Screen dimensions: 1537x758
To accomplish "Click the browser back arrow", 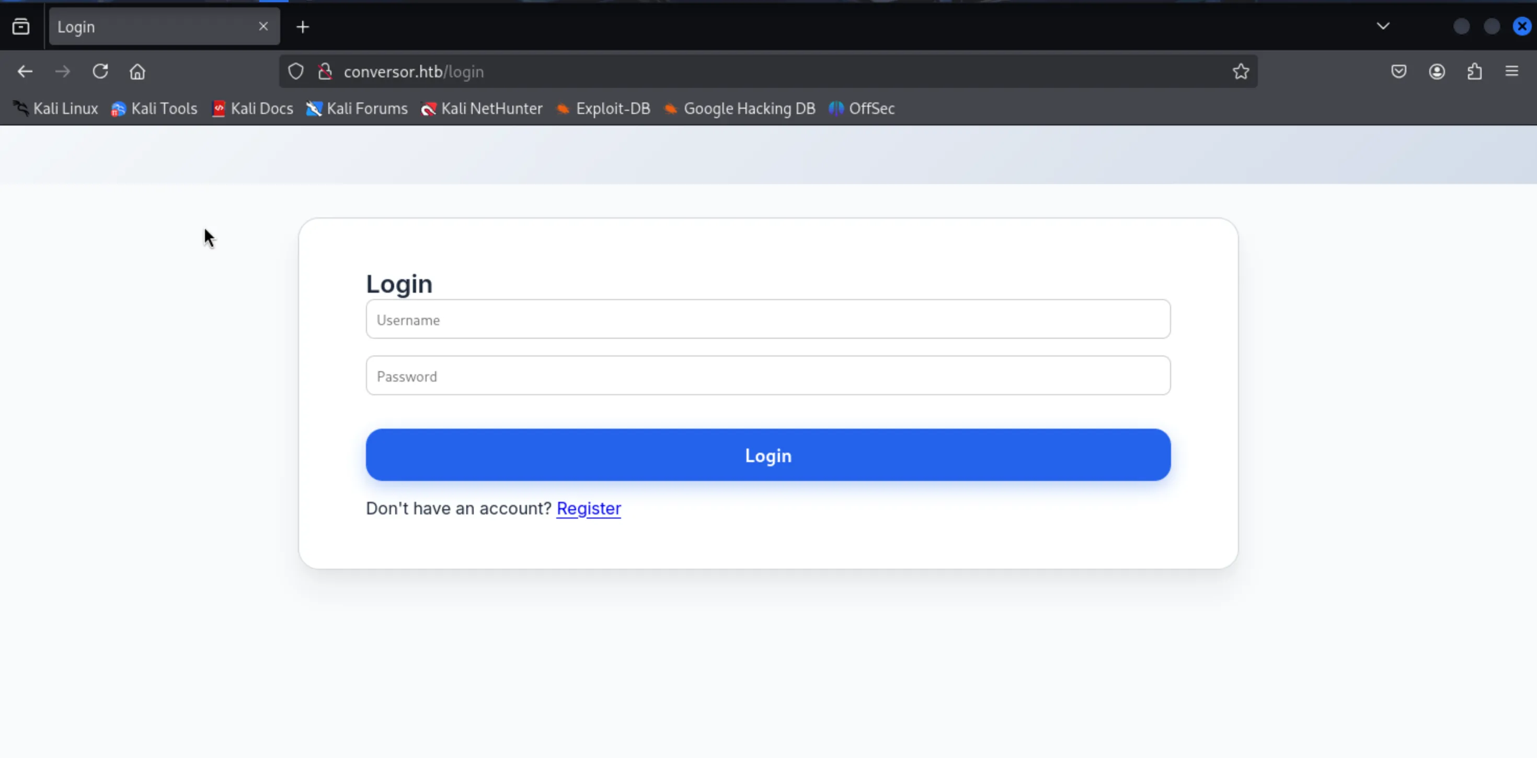I will tap(25, 72).
